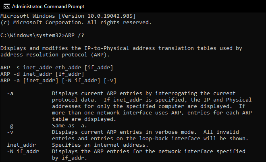266x162 pixels.
Task: Click the C:\Windows\system32> prompt path
Action: coord(33,35)
